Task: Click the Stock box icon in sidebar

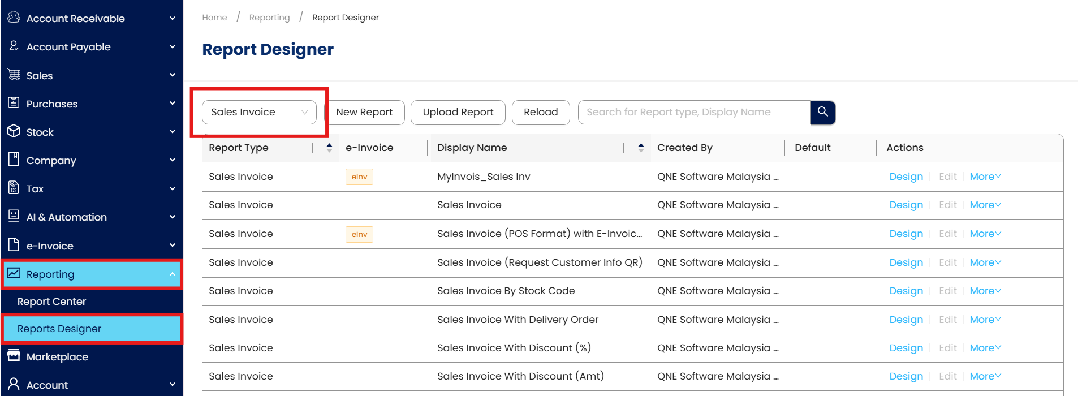Action: coord(14,131)
